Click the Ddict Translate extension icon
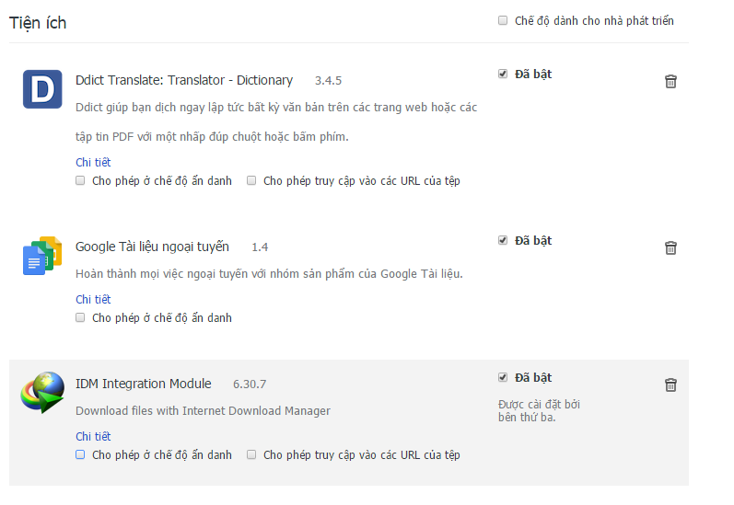 pos(41,89)
